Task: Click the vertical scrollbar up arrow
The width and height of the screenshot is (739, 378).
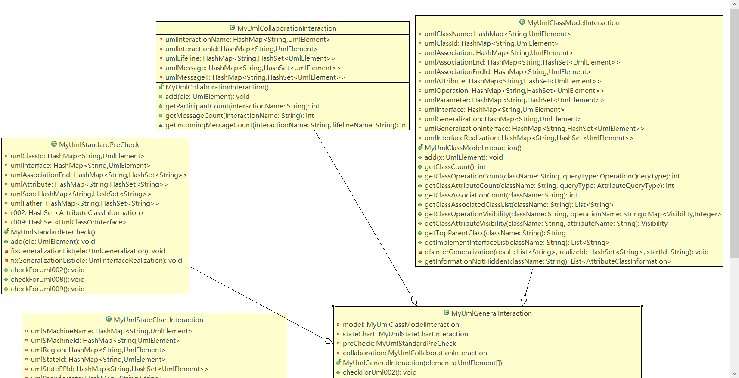Action: pyautogui.click(x=735, y=4)
